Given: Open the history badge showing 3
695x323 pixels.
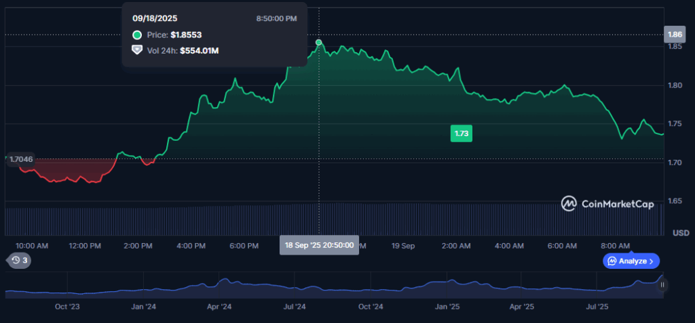Looking at the screenshot, I should click(18, 261).
